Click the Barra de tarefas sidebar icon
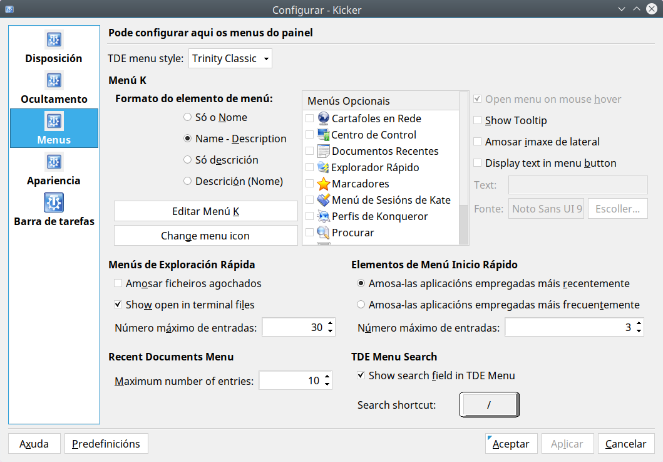 point(54,202)
